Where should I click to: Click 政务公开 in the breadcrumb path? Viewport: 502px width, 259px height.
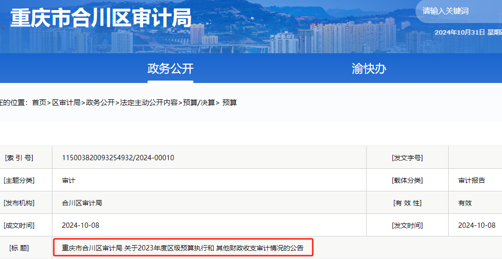click(100, 103)
